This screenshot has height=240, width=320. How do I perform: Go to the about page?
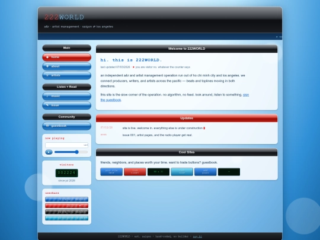coord(67,66)
